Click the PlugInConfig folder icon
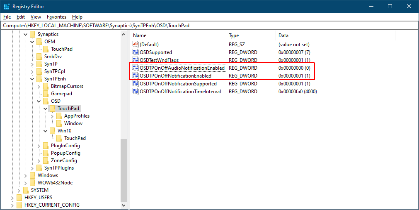Screen dimensions: 419x210 tap(46, 146)
